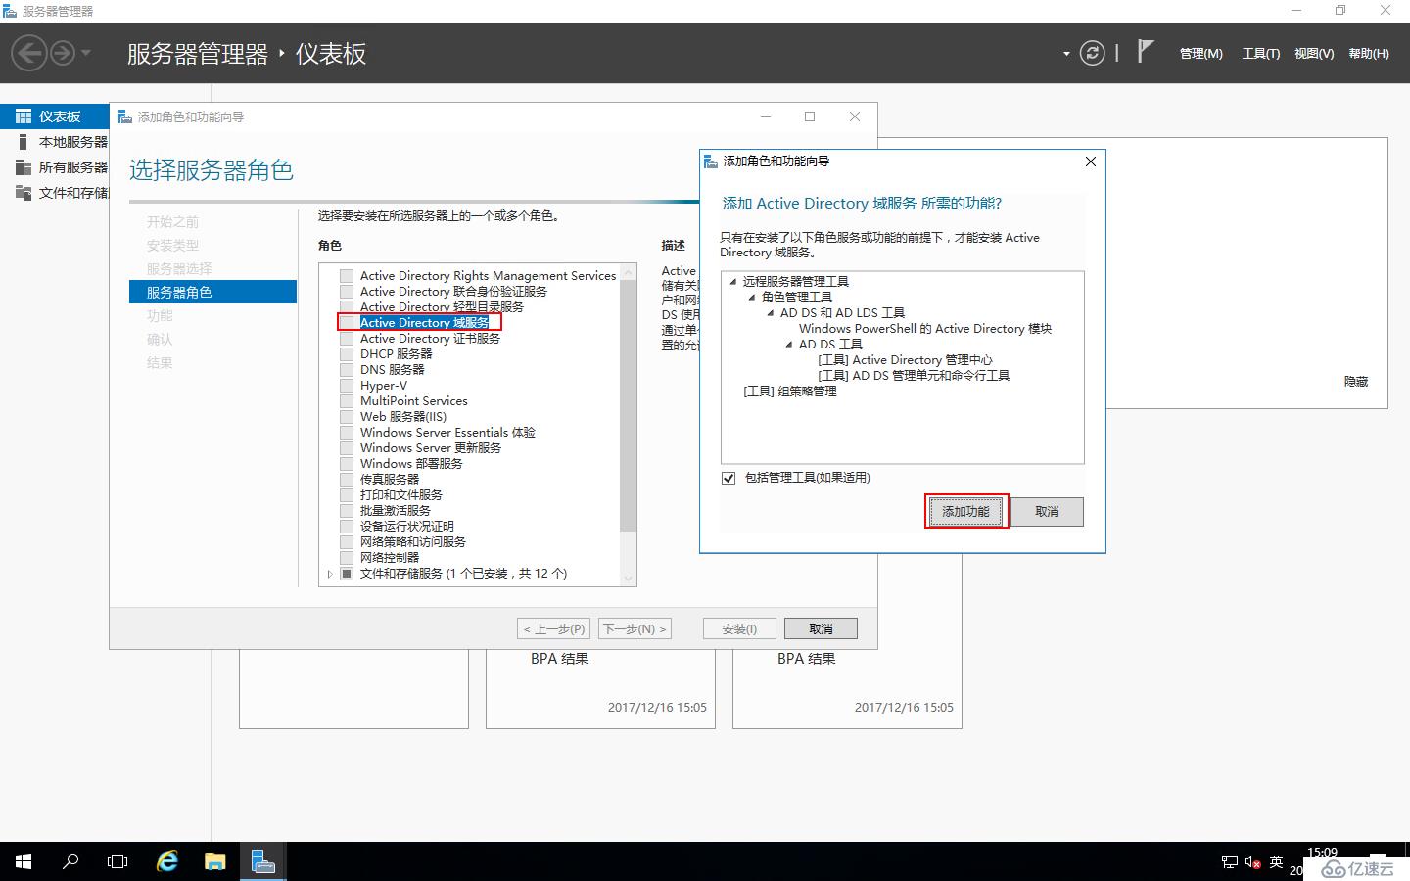Check MultiPoint Services role
The height and width of the screenshot is (881, 1410).
coord(347,401)
